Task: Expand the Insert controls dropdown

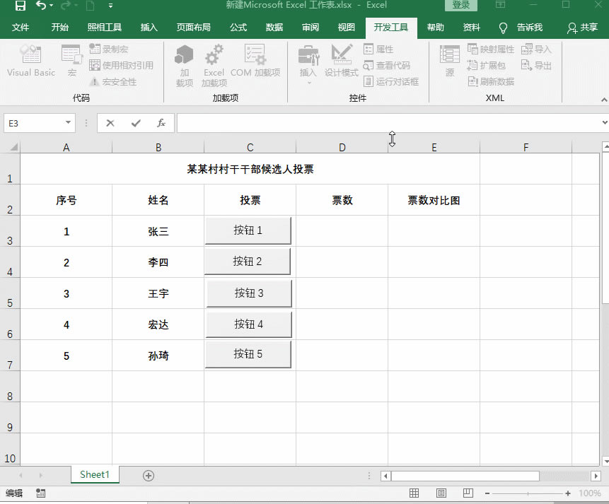Action: point(308,82)
